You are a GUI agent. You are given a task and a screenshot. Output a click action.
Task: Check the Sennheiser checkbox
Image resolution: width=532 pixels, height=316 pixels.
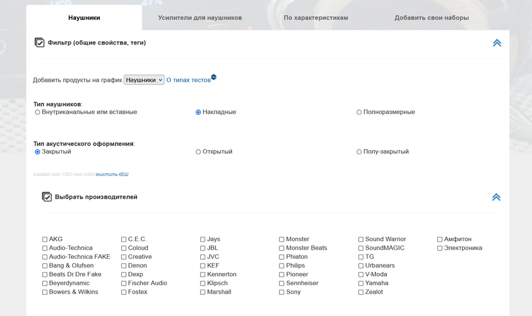281,284
